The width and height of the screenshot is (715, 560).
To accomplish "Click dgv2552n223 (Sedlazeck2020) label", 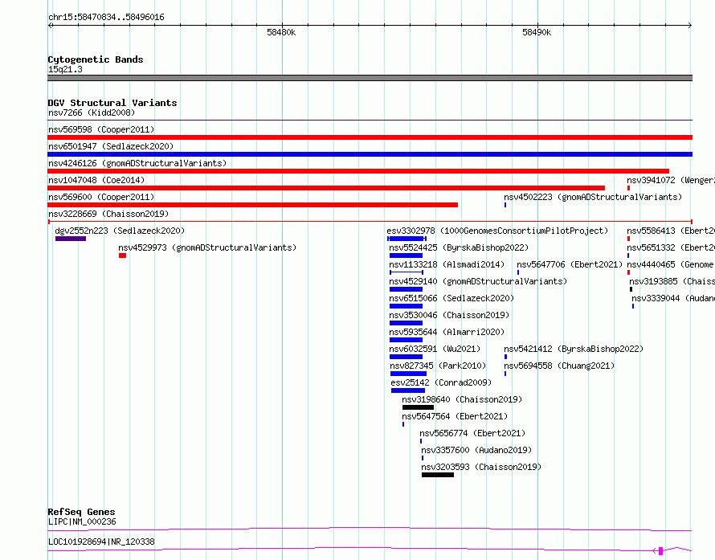I will pos(120,231).
